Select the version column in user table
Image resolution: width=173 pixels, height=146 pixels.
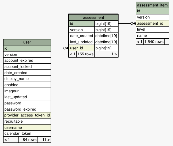pyautogui.click(x=27, y=54)
